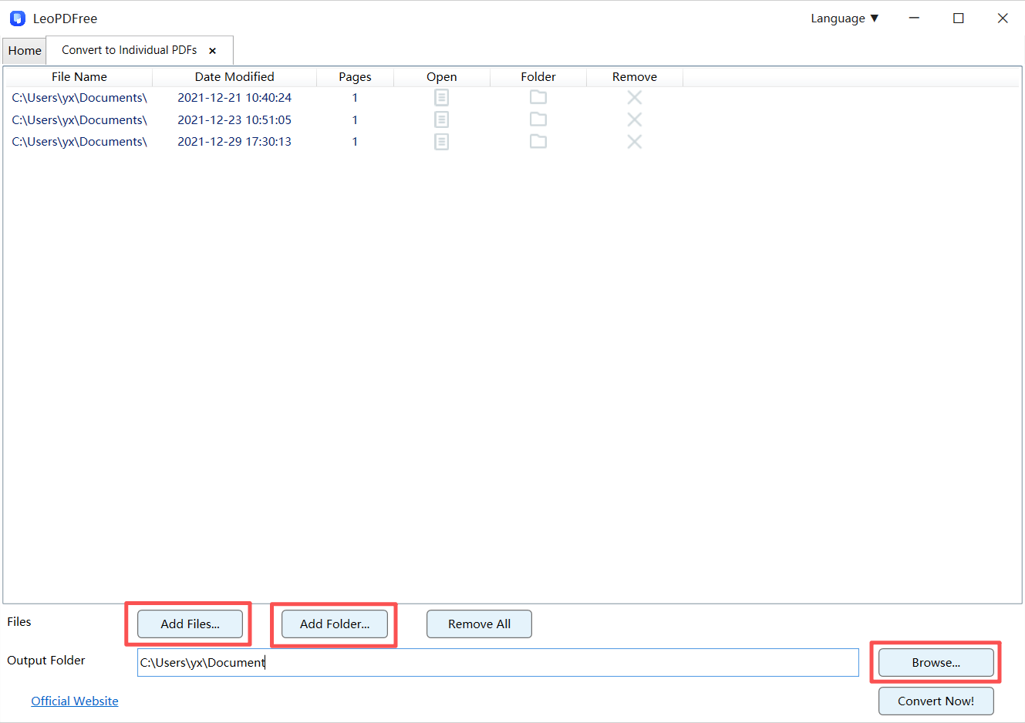The width and height of the screenshot is (1025, 723).
Task: Close the Convert to Individual PDFs tab
Action: pyautogui.click(x=212, y=51)
